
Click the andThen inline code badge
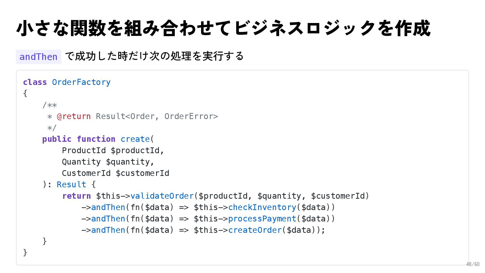click(x=38, y=57)
